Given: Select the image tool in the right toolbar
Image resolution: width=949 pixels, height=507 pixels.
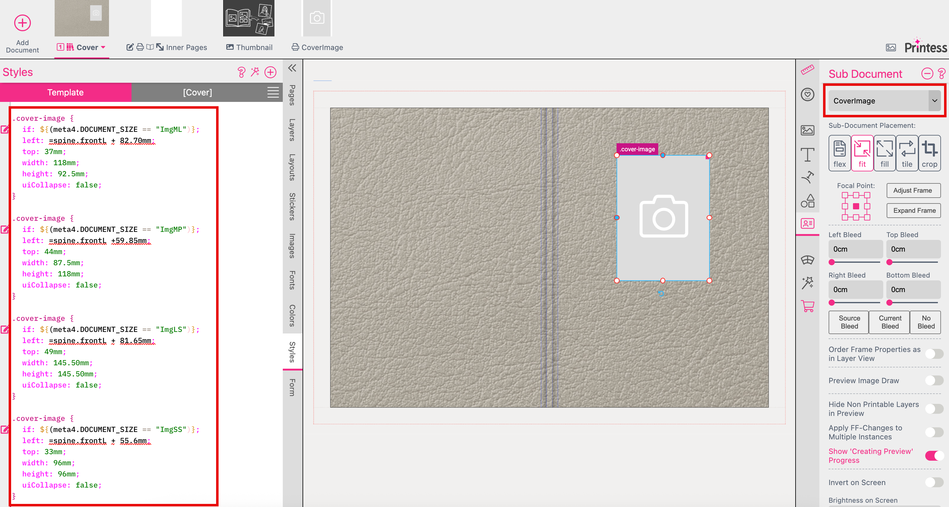Looking at the screenshot, I should (x=807, y=130).
